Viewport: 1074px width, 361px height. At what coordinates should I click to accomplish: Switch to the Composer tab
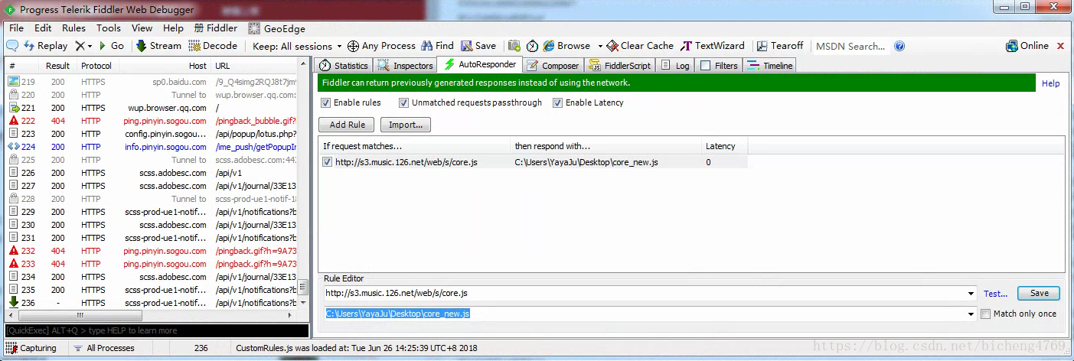click(553, 66)
